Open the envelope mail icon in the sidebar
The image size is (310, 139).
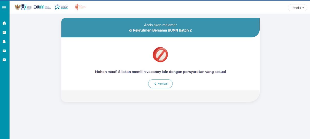click(4, 51)
